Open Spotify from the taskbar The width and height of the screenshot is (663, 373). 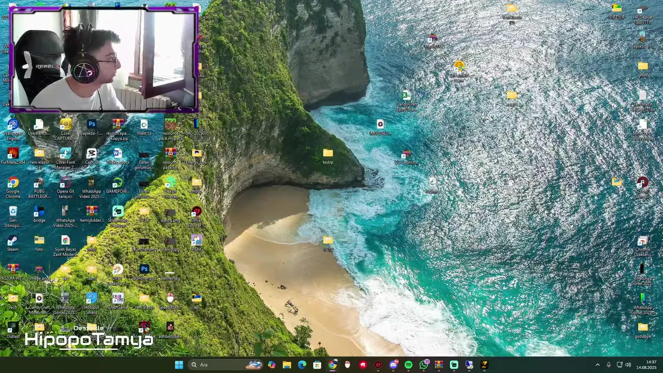pos(408,365)
